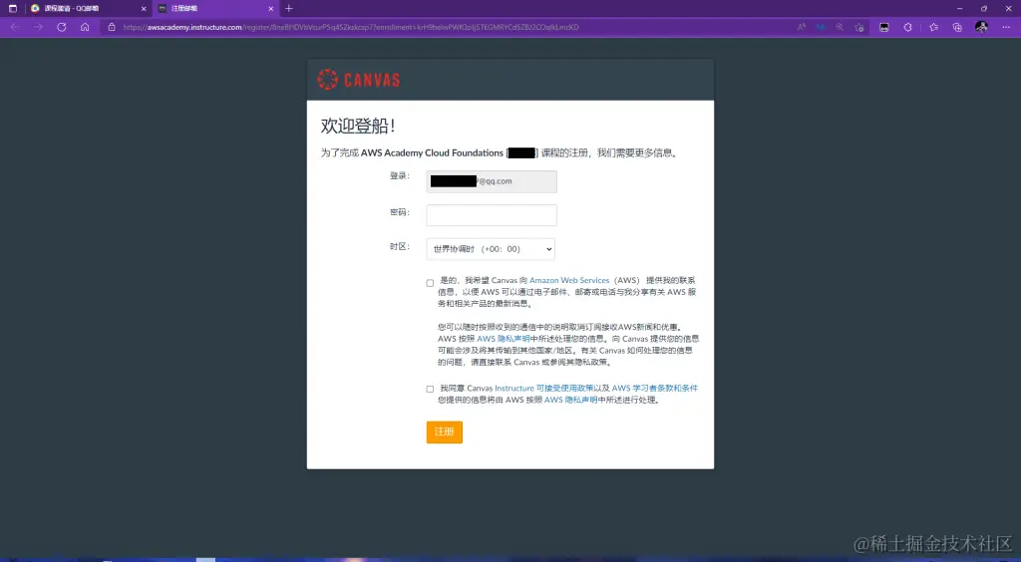Open first AWS 隐私声明 link in paragraph
Screen dimensions: 1021x562
click(x=504, y=339)
